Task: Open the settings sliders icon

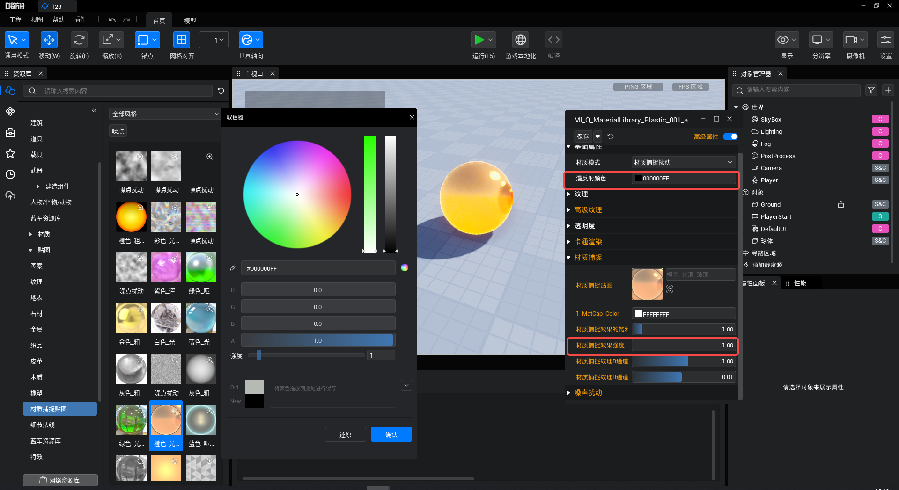Action: 885,40
